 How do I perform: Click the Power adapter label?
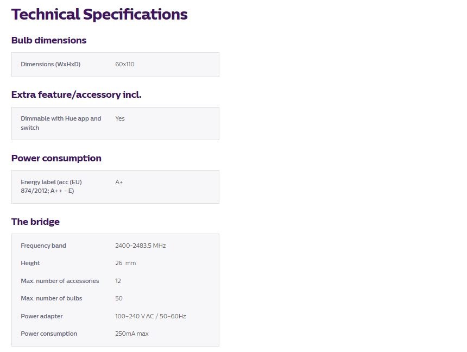pos(42,316)
